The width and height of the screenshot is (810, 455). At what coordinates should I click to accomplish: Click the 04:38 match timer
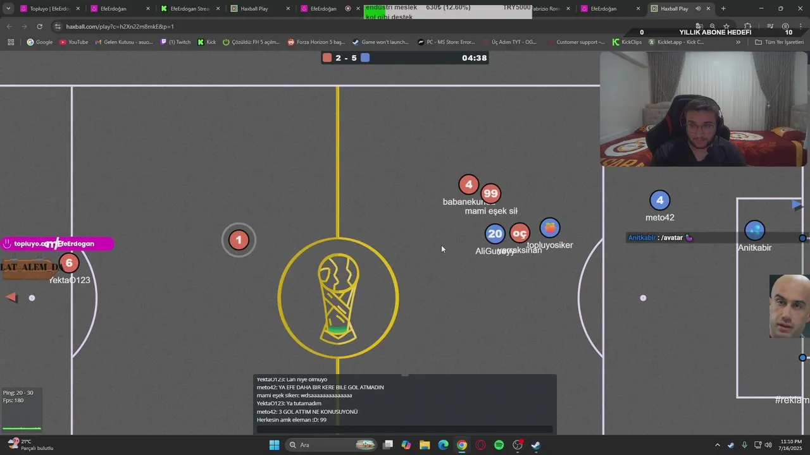(474, 58)
